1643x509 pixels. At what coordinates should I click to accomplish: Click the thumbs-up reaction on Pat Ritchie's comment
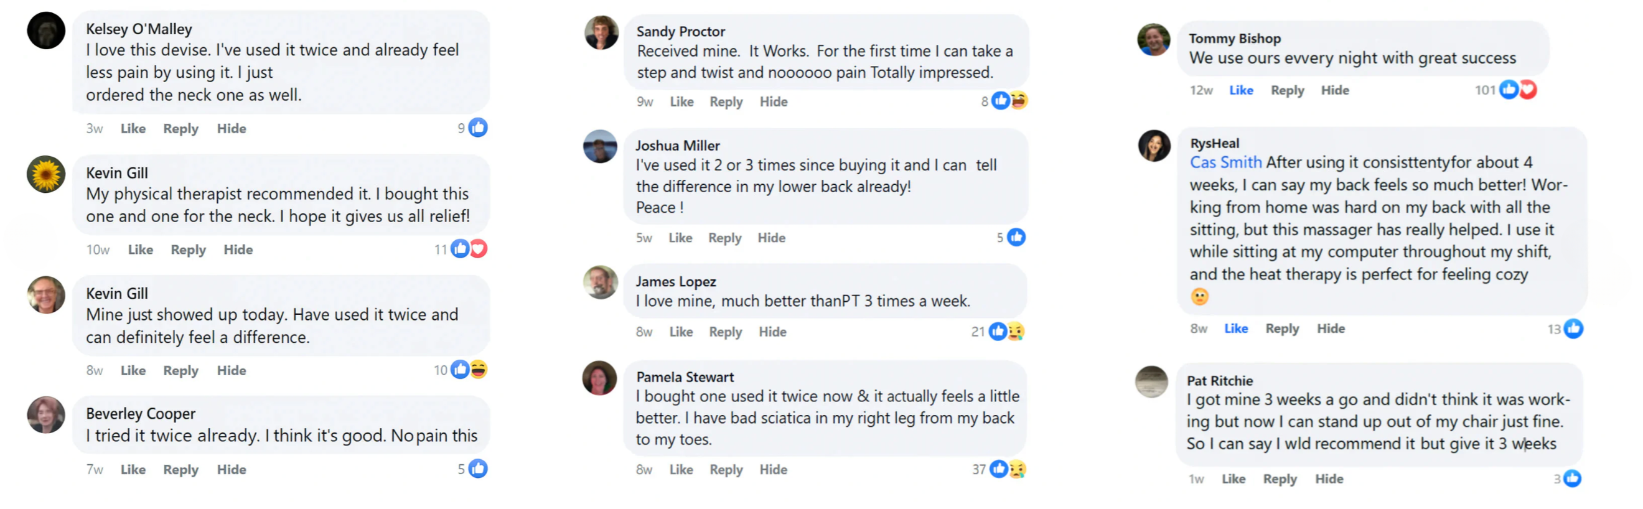click(x=1572, y=479)
